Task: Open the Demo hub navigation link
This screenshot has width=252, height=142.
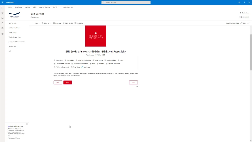Action: (10, 7)
